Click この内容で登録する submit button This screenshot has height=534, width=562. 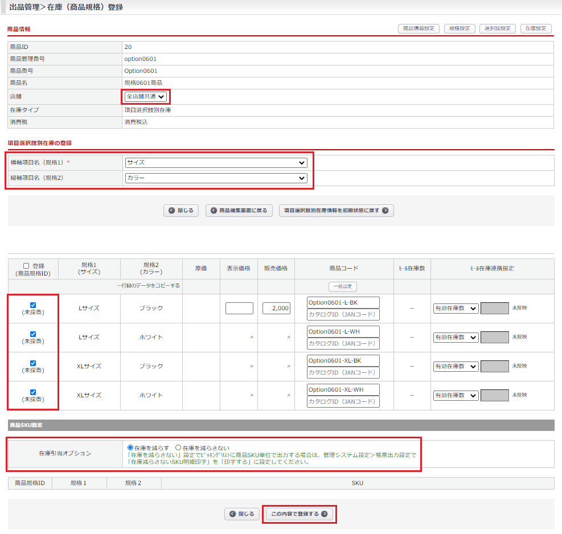point(300,514)
